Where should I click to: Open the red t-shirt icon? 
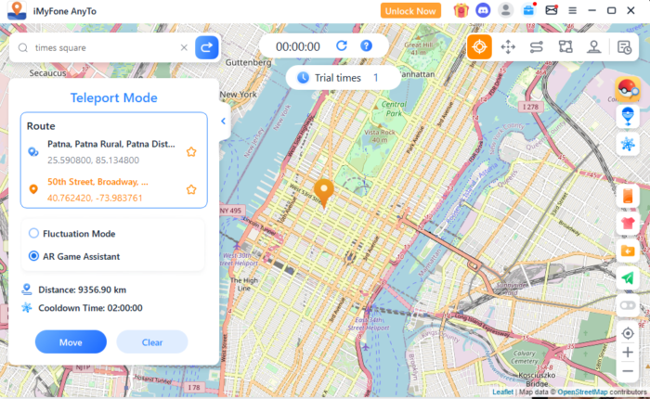pyautogui.click(x=628, y=224)
